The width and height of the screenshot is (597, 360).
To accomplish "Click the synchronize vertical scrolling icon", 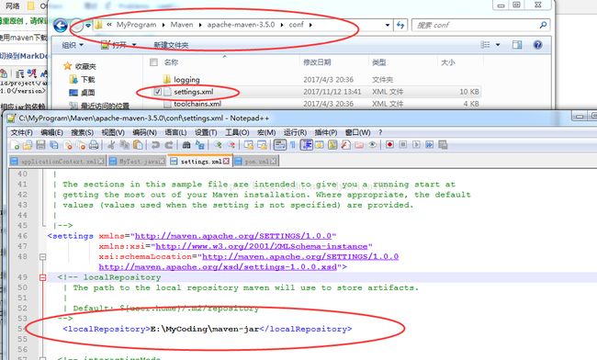I will [249, 145].
